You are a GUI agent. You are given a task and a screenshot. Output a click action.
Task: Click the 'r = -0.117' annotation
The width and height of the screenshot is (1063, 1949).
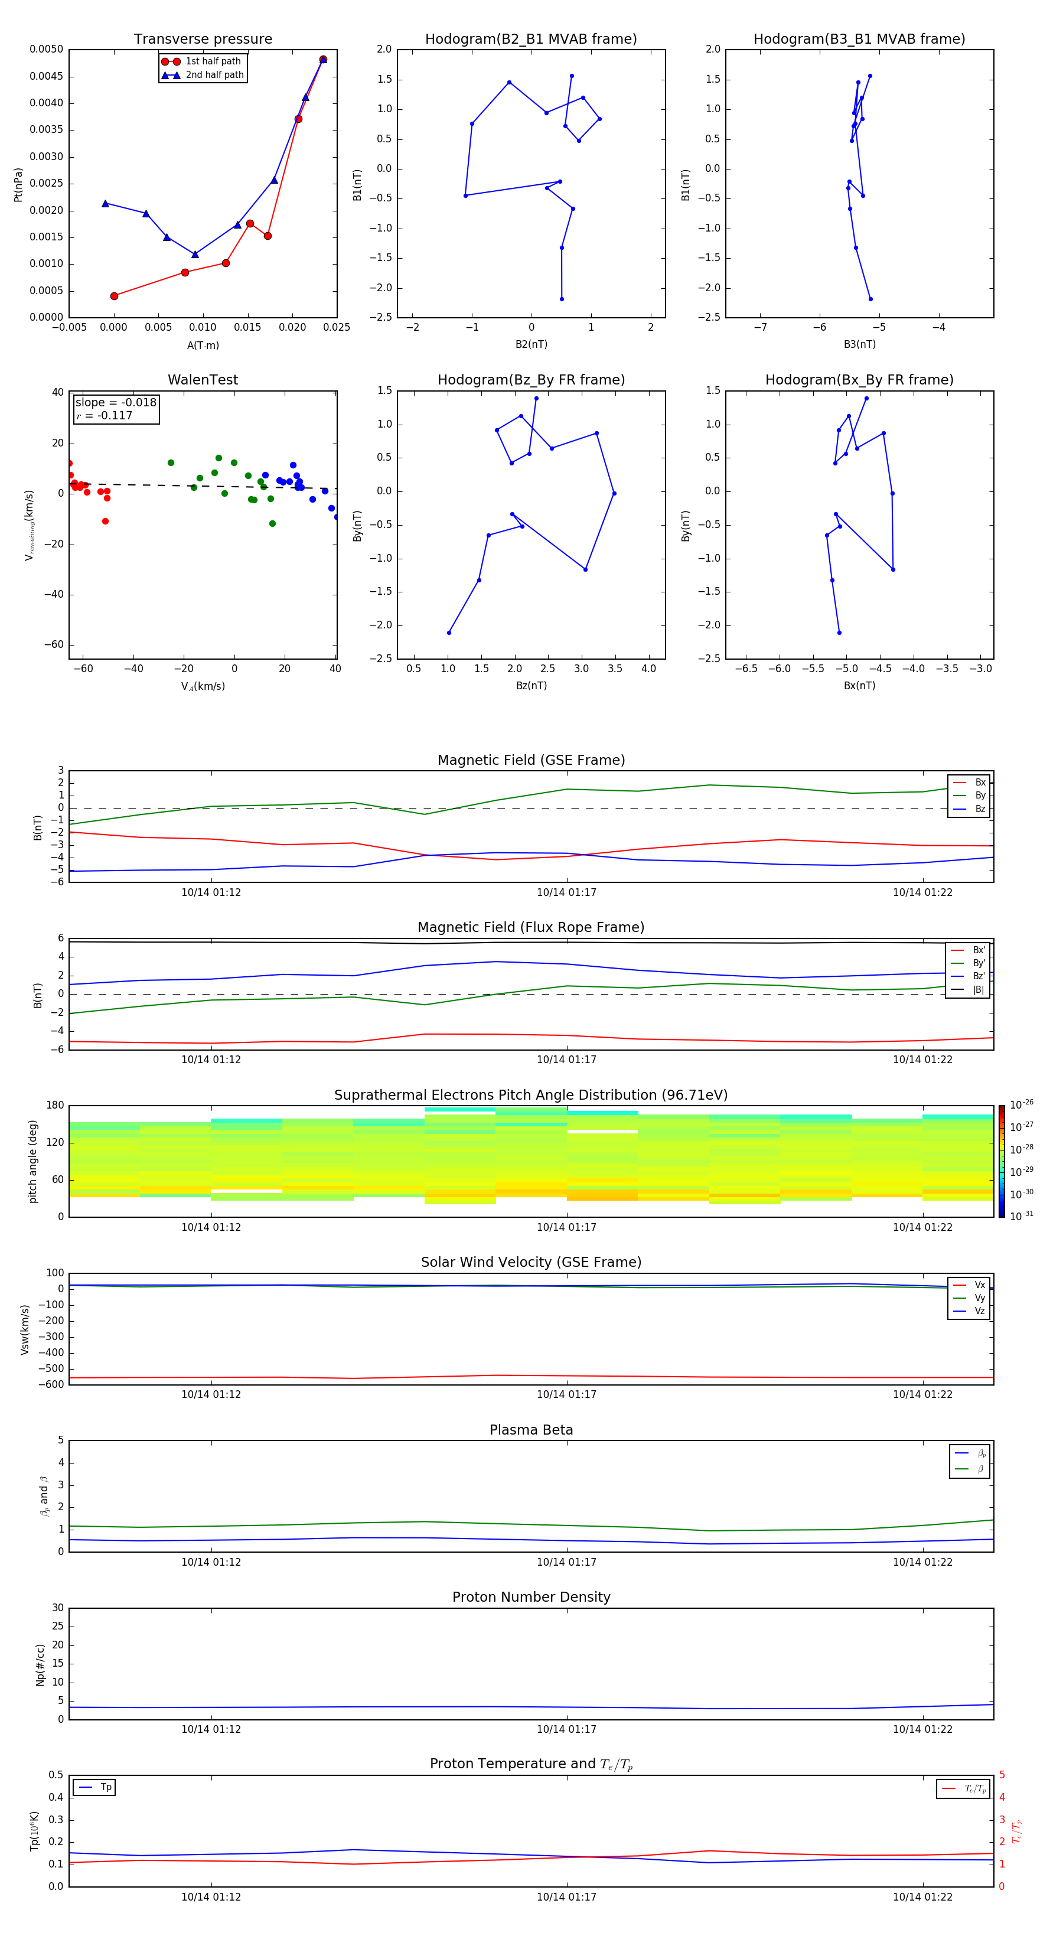click(105, 415)
